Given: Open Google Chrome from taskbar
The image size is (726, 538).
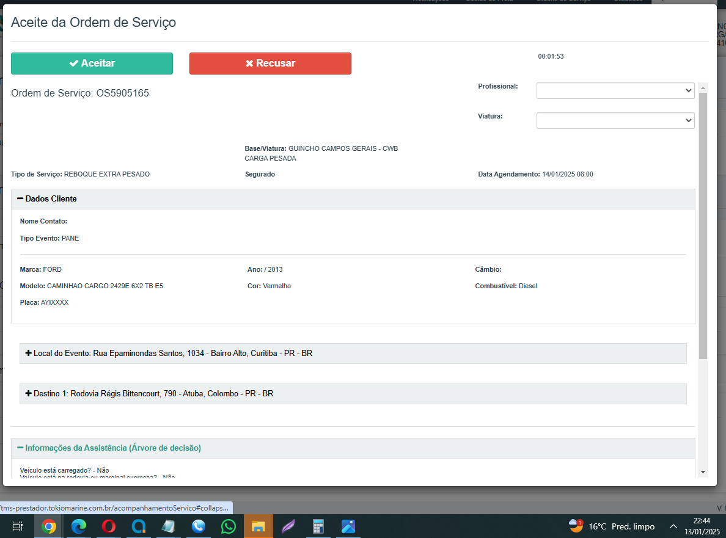Looking at the screenshot, I should click(49, 526).
